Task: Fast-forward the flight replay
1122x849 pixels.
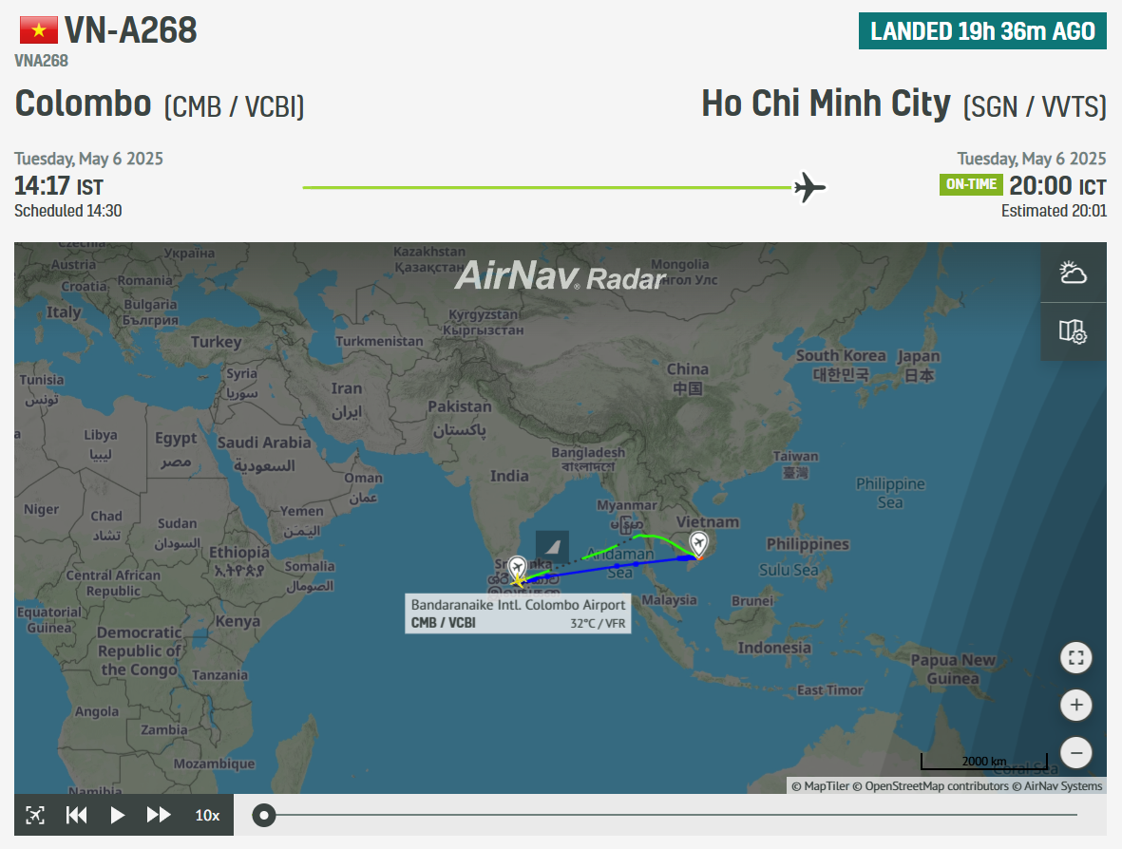Action: (158, 815)
